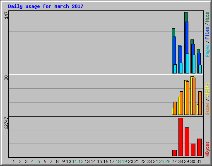Click day 27 on the x-axis
This screenshot has width=212, height=166.
point(174,161)
